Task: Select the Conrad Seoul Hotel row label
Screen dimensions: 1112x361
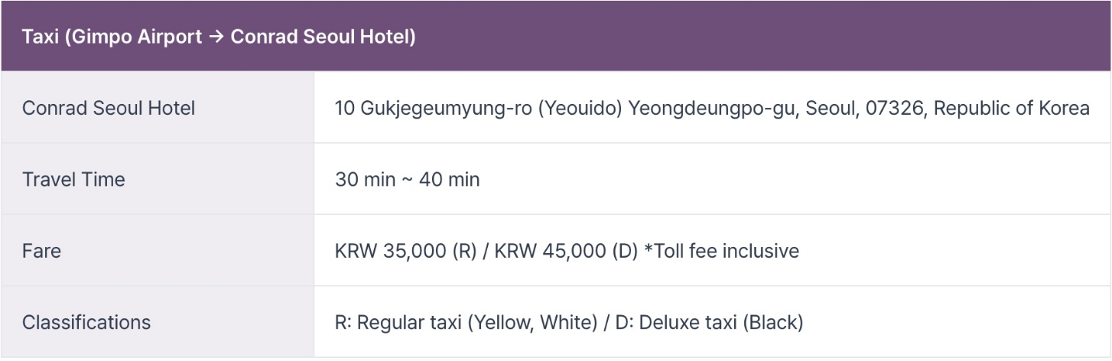Action: [109, 108]
